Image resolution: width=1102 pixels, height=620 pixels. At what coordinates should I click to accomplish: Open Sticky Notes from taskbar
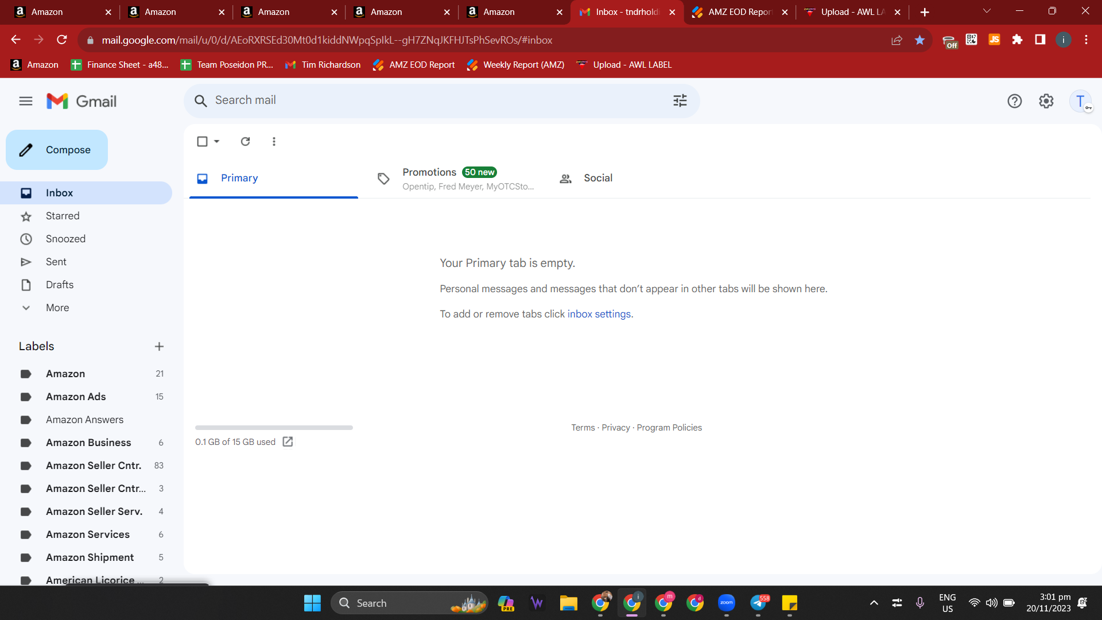point(790,603)
